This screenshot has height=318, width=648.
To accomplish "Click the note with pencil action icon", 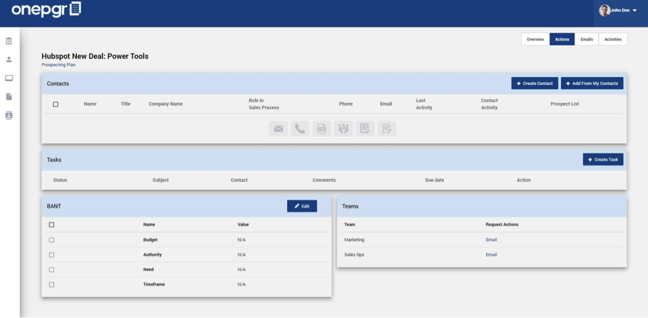I will tap(387, 129).
